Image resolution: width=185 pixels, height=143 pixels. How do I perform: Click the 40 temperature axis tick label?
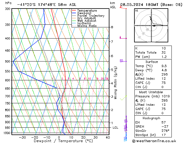tap(108, 137)
